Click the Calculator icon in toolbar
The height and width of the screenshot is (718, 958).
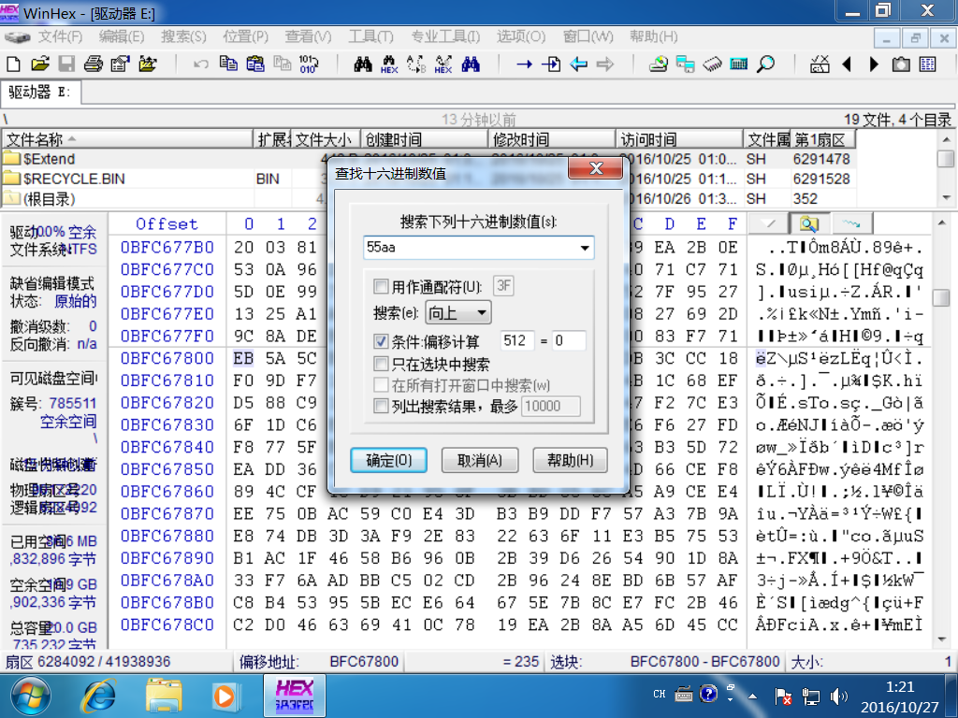(x=739, y=64)
